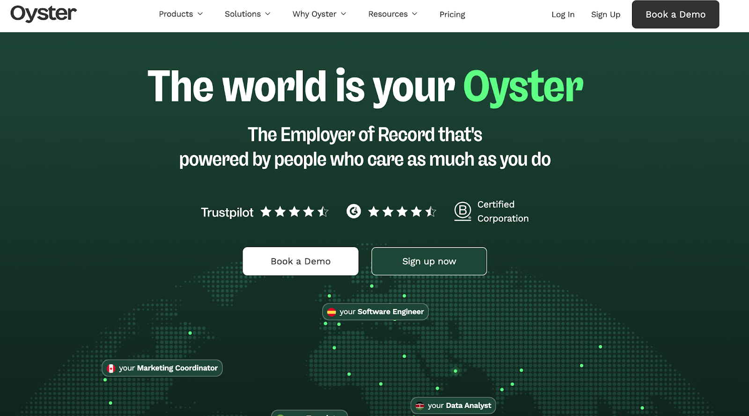Click 'The Employer of Record that's' subheading
749x416 pixels.
click(x=365, y=135)
